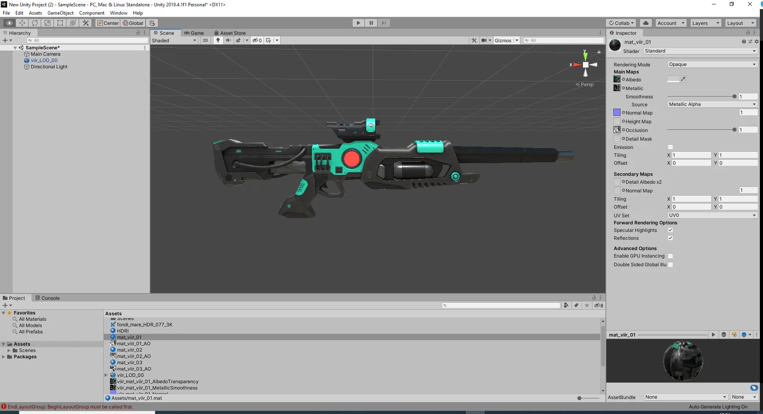Toggle scene audio speaker icon
The image size is (763, 414).
tap(228, 40)
